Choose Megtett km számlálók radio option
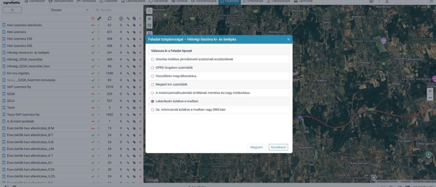Screen dimensions: 436x187 coord(153,84)
